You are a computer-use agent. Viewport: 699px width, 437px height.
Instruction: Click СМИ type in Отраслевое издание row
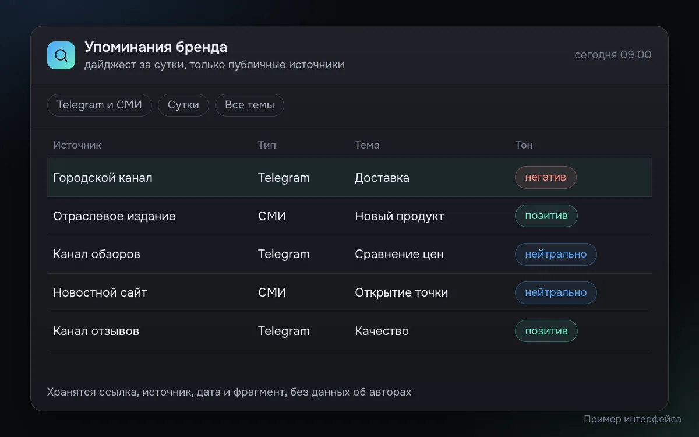tap(272, 216)
